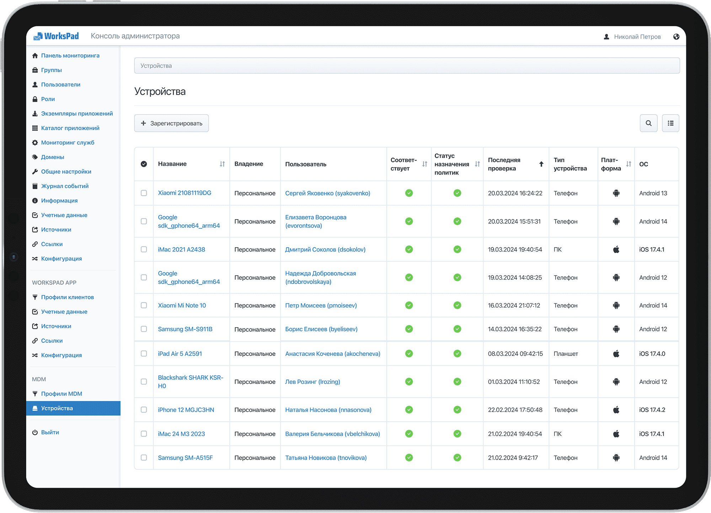Open Профили клиентов sidebar item
The image size is (711, 513).
(x=68, y=297)
